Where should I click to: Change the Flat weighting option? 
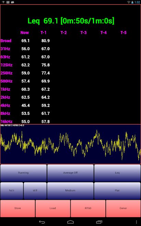click(117, 191)
